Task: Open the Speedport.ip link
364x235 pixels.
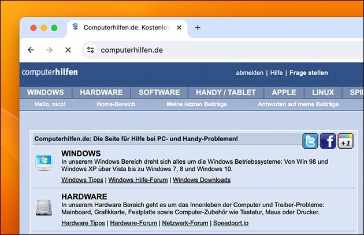Action: pos(231,223)
